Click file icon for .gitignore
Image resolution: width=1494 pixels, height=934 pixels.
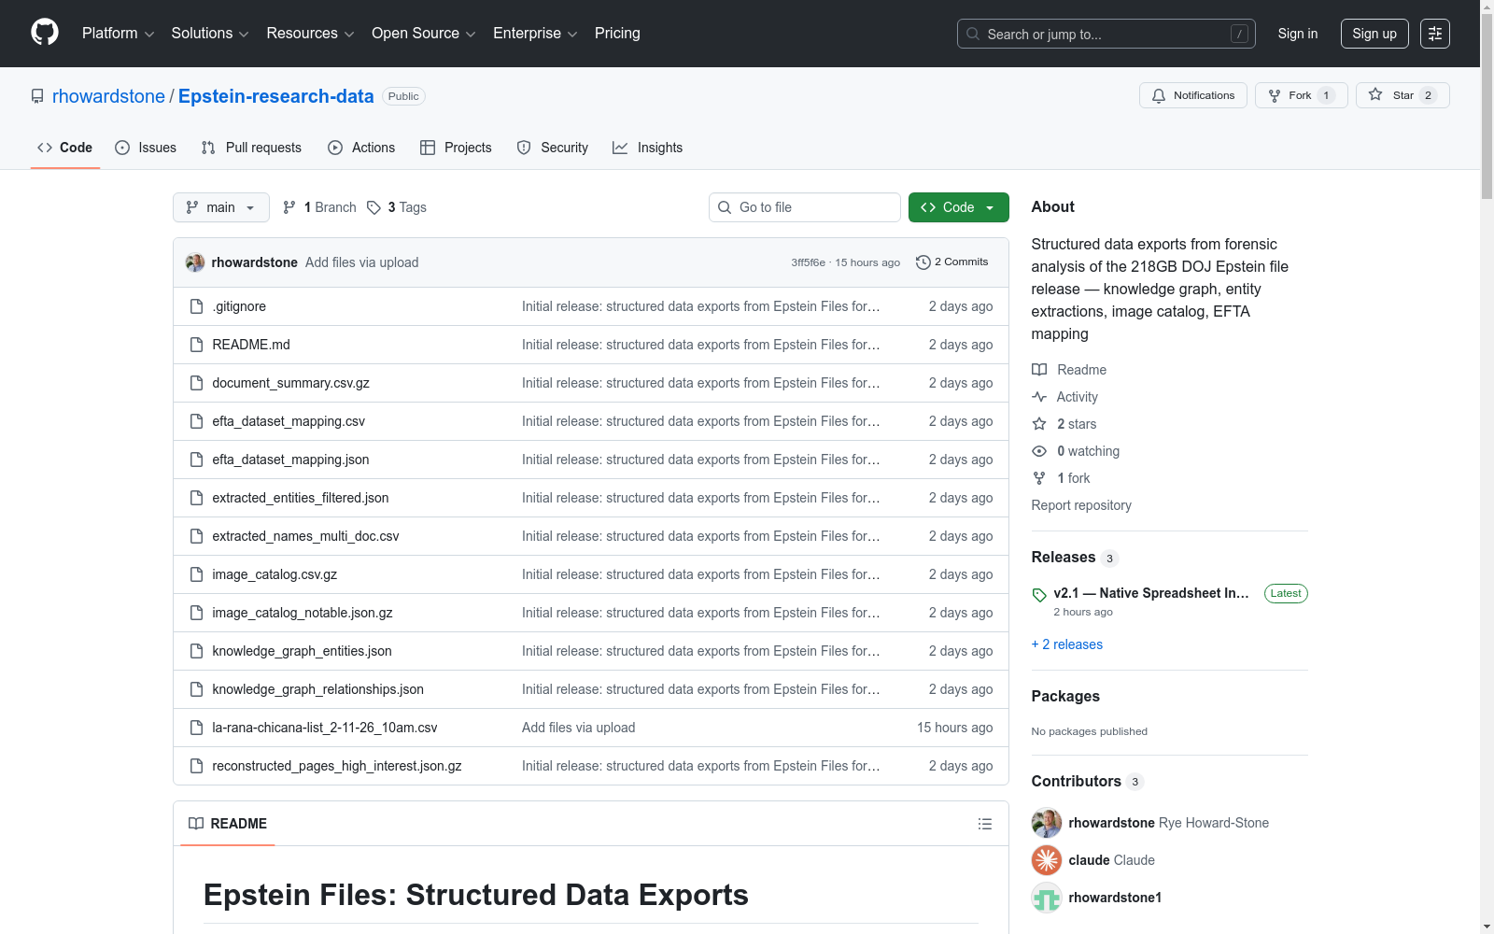click(x=196, y=306)
